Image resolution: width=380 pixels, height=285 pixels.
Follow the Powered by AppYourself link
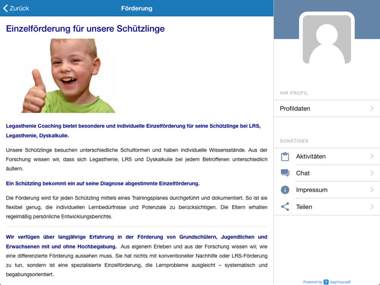pyautogui.click(x=327, y=282)
